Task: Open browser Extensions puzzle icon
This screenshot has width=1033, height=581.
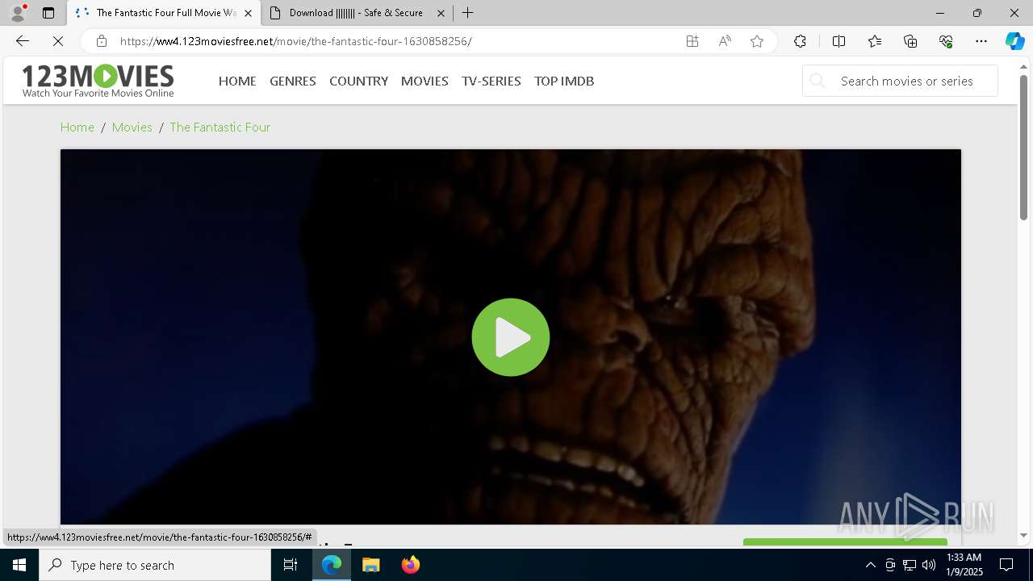Action: (x=800, y=41)
